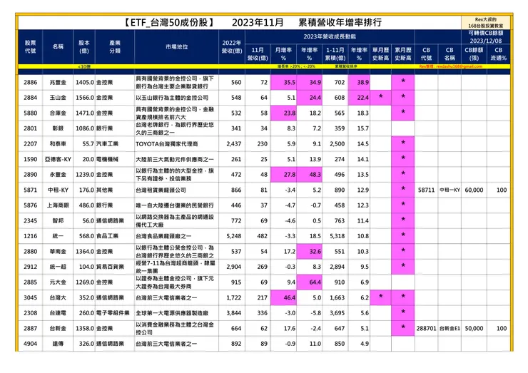The width and height of the screenshot is (528, 373).
Task: Click stock code 1216
Action: [x=30, y=236]
